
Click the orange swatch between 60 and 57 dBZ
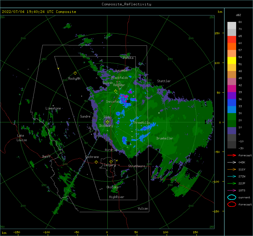pyautogui.click(x=232, y=47)
